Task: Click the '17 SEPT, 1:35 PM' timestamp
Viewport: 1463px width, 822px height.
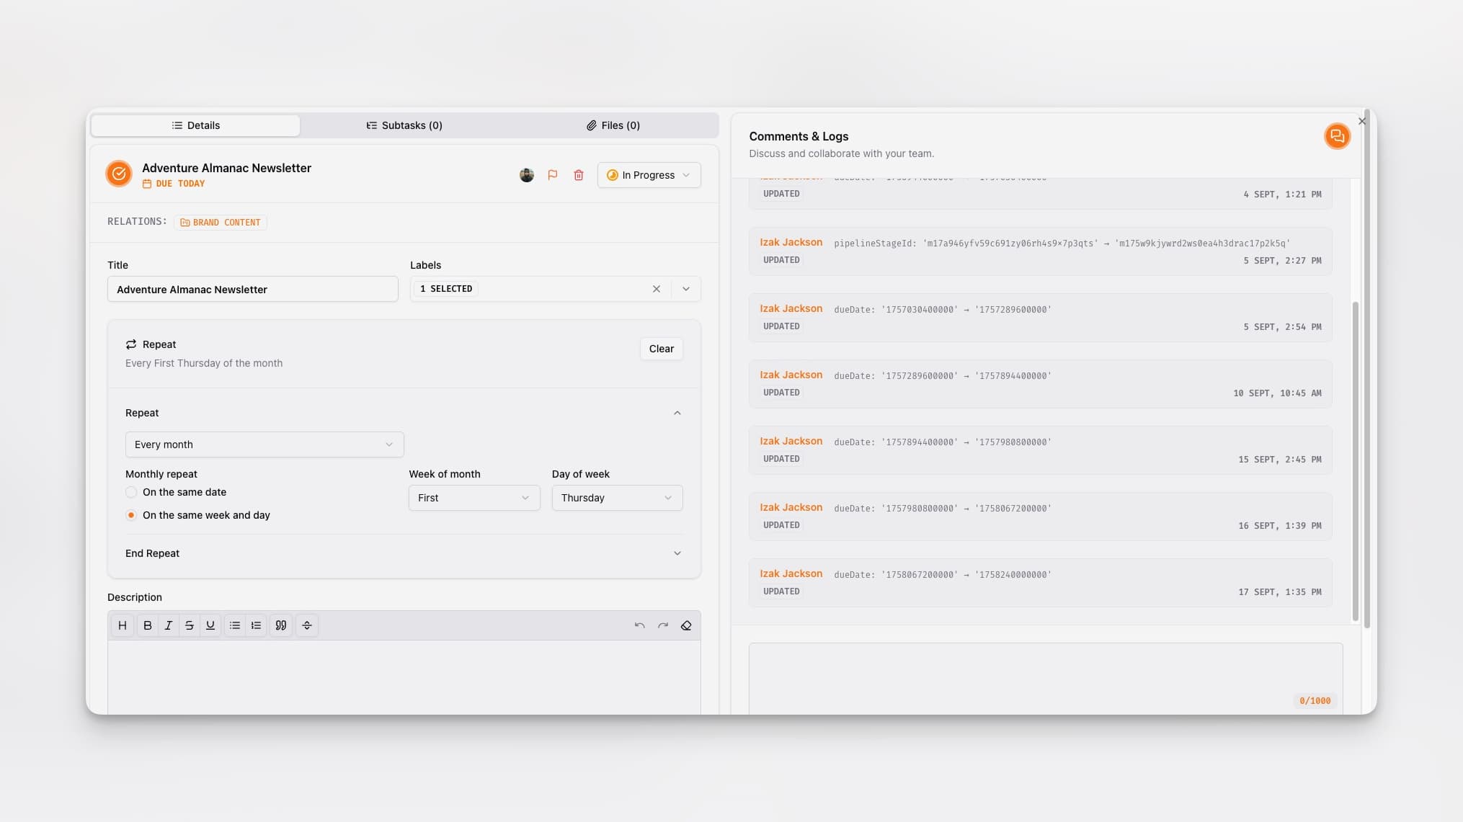Action: tap(1280, 592)
